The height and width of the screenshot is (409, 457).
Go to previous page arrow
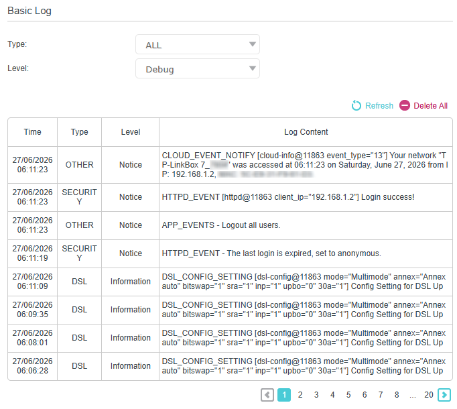pos(267,395)
